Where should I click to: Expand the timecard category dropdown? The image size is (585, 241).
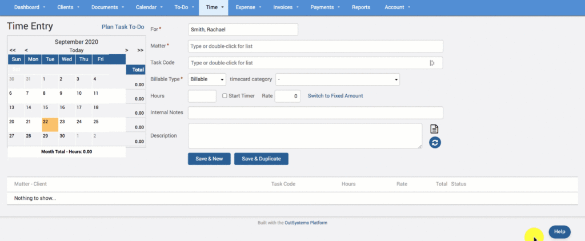click(337, 79)
